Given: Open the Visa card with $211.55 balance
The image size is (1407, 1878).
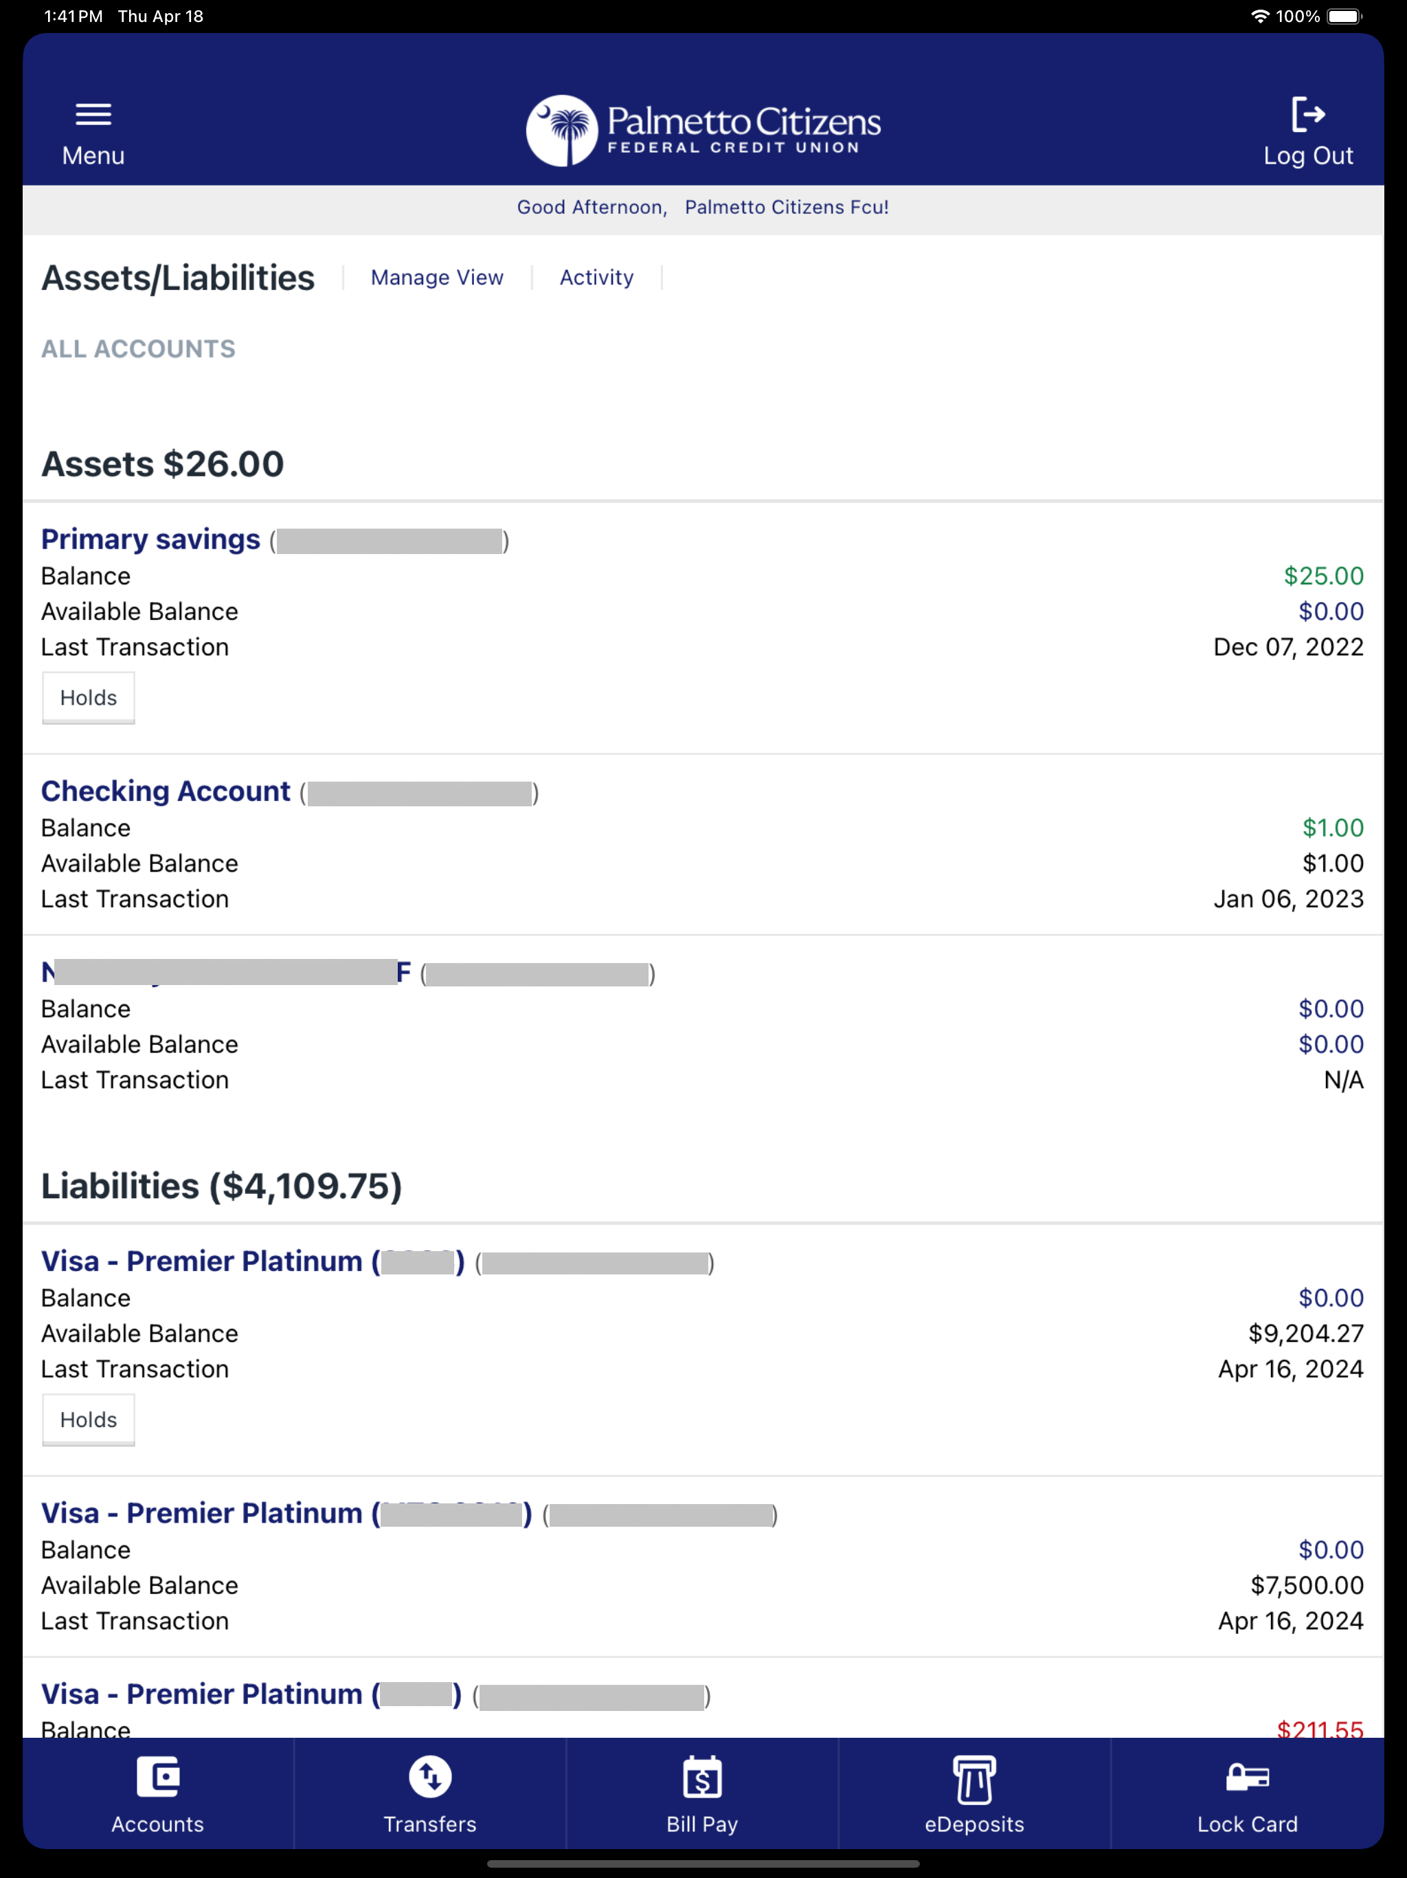Looking at the screenshot, I should (251, 1694).
